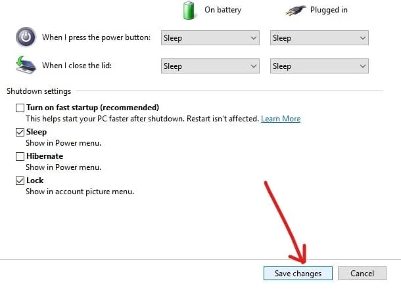This screenshot has height=292, width=401.
Task: Expand close lid Plugged in dropdown
Action: pyautogui.click(x=319, y=66)
